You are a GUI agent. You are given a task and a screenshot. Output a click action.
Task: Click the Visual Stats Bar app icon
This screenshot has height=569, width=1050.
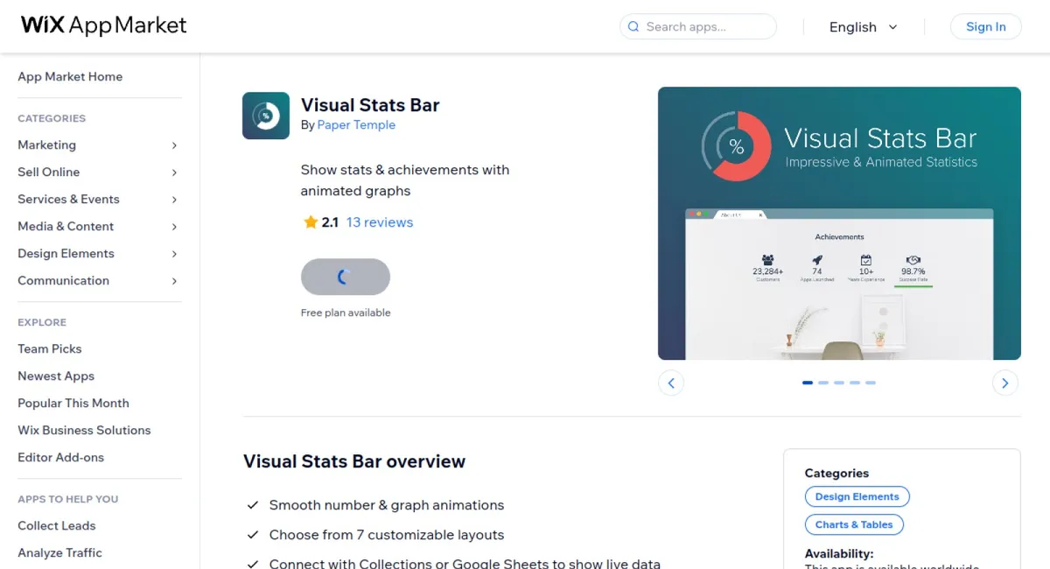(265, 115)
